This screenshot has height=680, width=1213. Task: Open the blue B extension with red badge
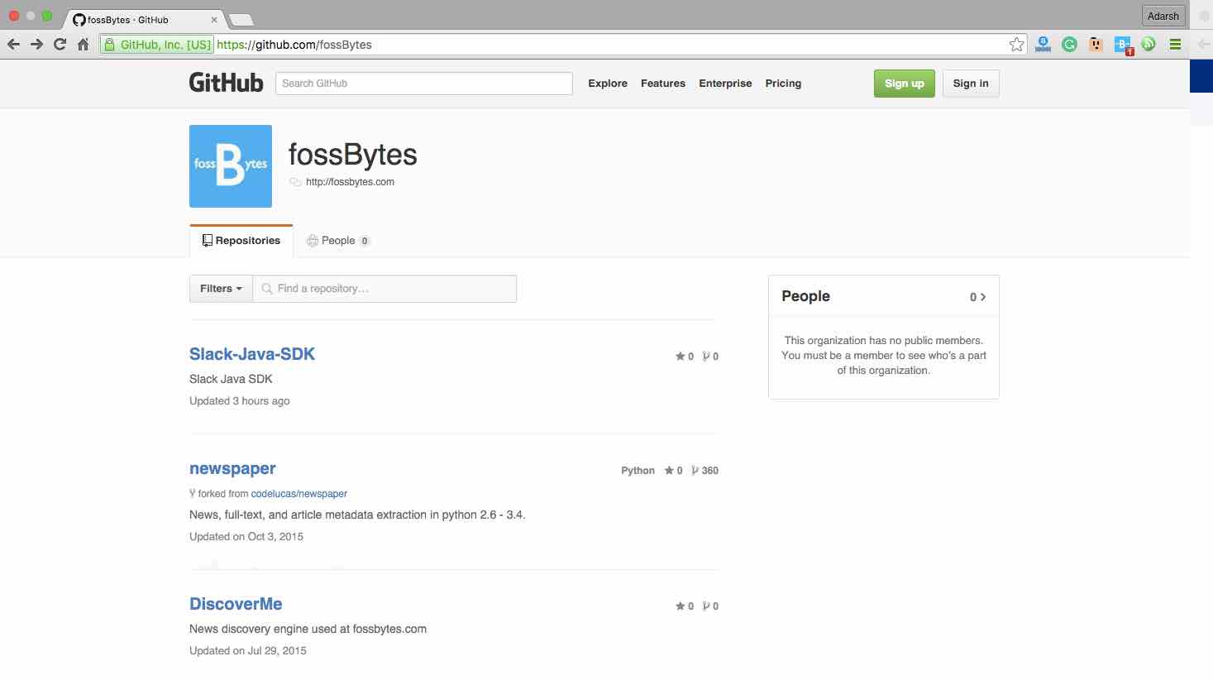[1123, 45]
